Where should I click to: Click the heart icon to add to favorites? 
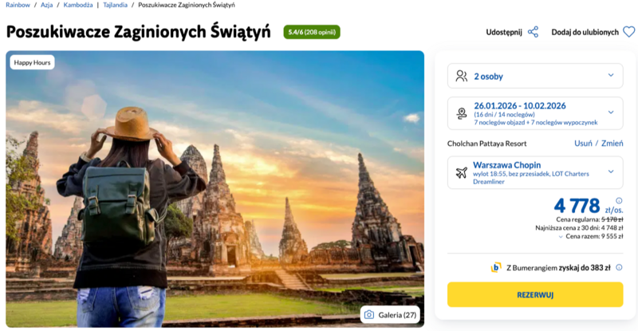(x=628, y=32)
